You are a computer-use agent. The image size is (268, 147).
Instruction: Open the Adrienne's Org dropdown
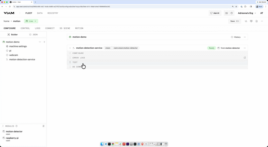click(247, 13)
